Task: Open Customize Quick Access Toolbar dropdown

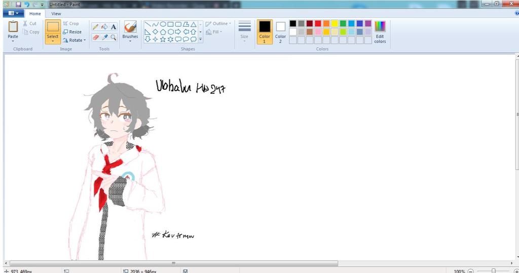Action: pos(42,5)
